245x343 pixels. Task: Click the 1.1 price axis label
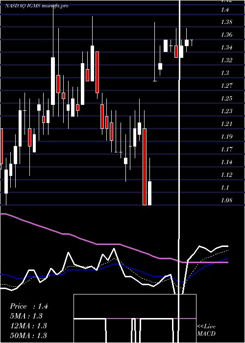[x=225, y=188]
